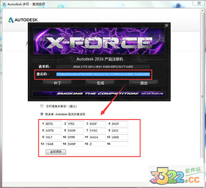Click activation code box 1 containing 8DTG
206x188 pixels.
(x=53, y=124)
